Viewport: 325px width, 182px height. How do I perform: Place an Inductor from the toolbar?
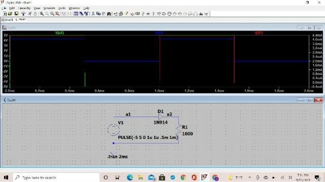(x=153, y=14)
